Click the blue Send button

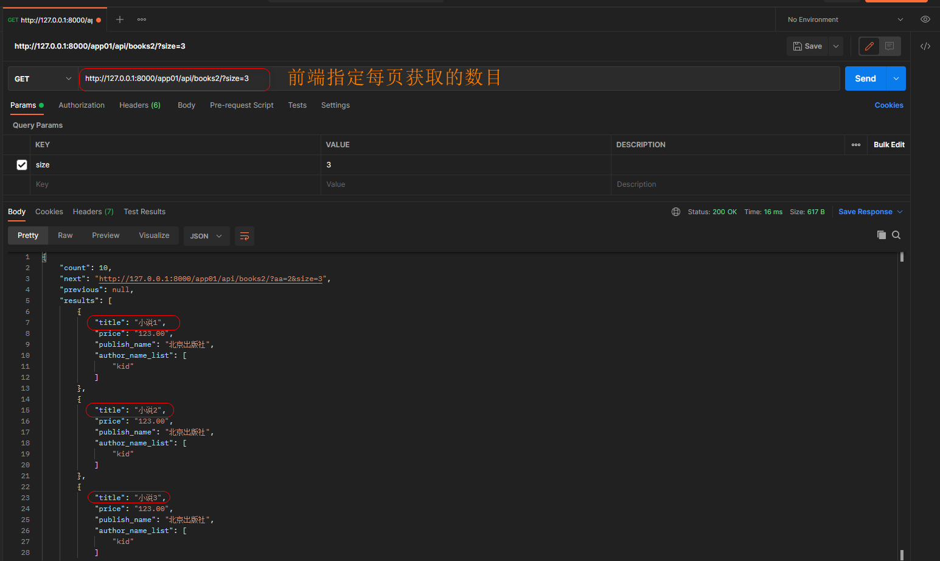(866, 78)
